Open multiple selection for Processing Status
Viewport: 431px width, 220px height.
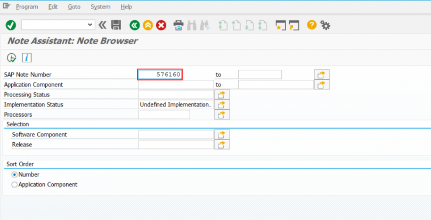pos(222,95)
